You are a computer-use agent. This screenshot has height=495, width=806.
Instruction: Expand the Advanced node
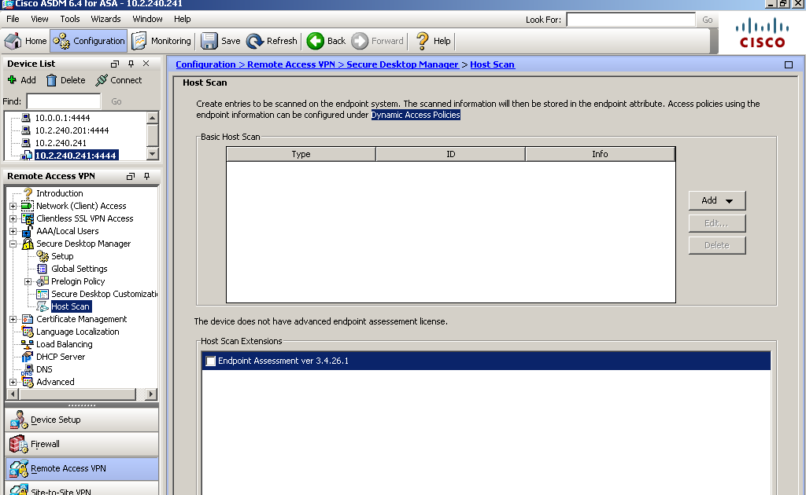coord(13,382)
